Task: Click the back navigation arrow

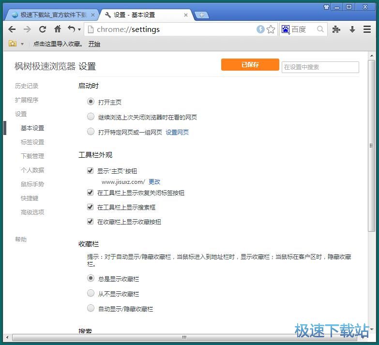Action: (x=12, y=30)
